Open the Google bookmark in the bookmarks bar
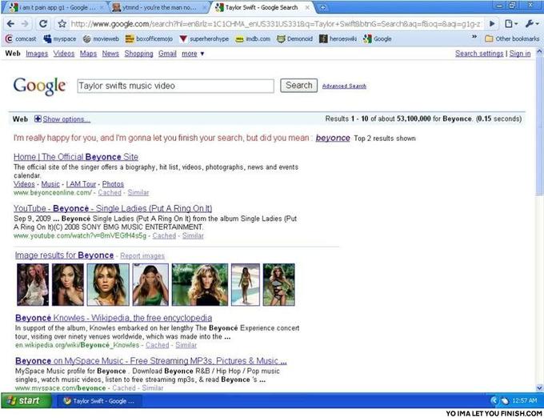Image resolution: width=544 pixels, height=418 pixels. click(378, 39)
